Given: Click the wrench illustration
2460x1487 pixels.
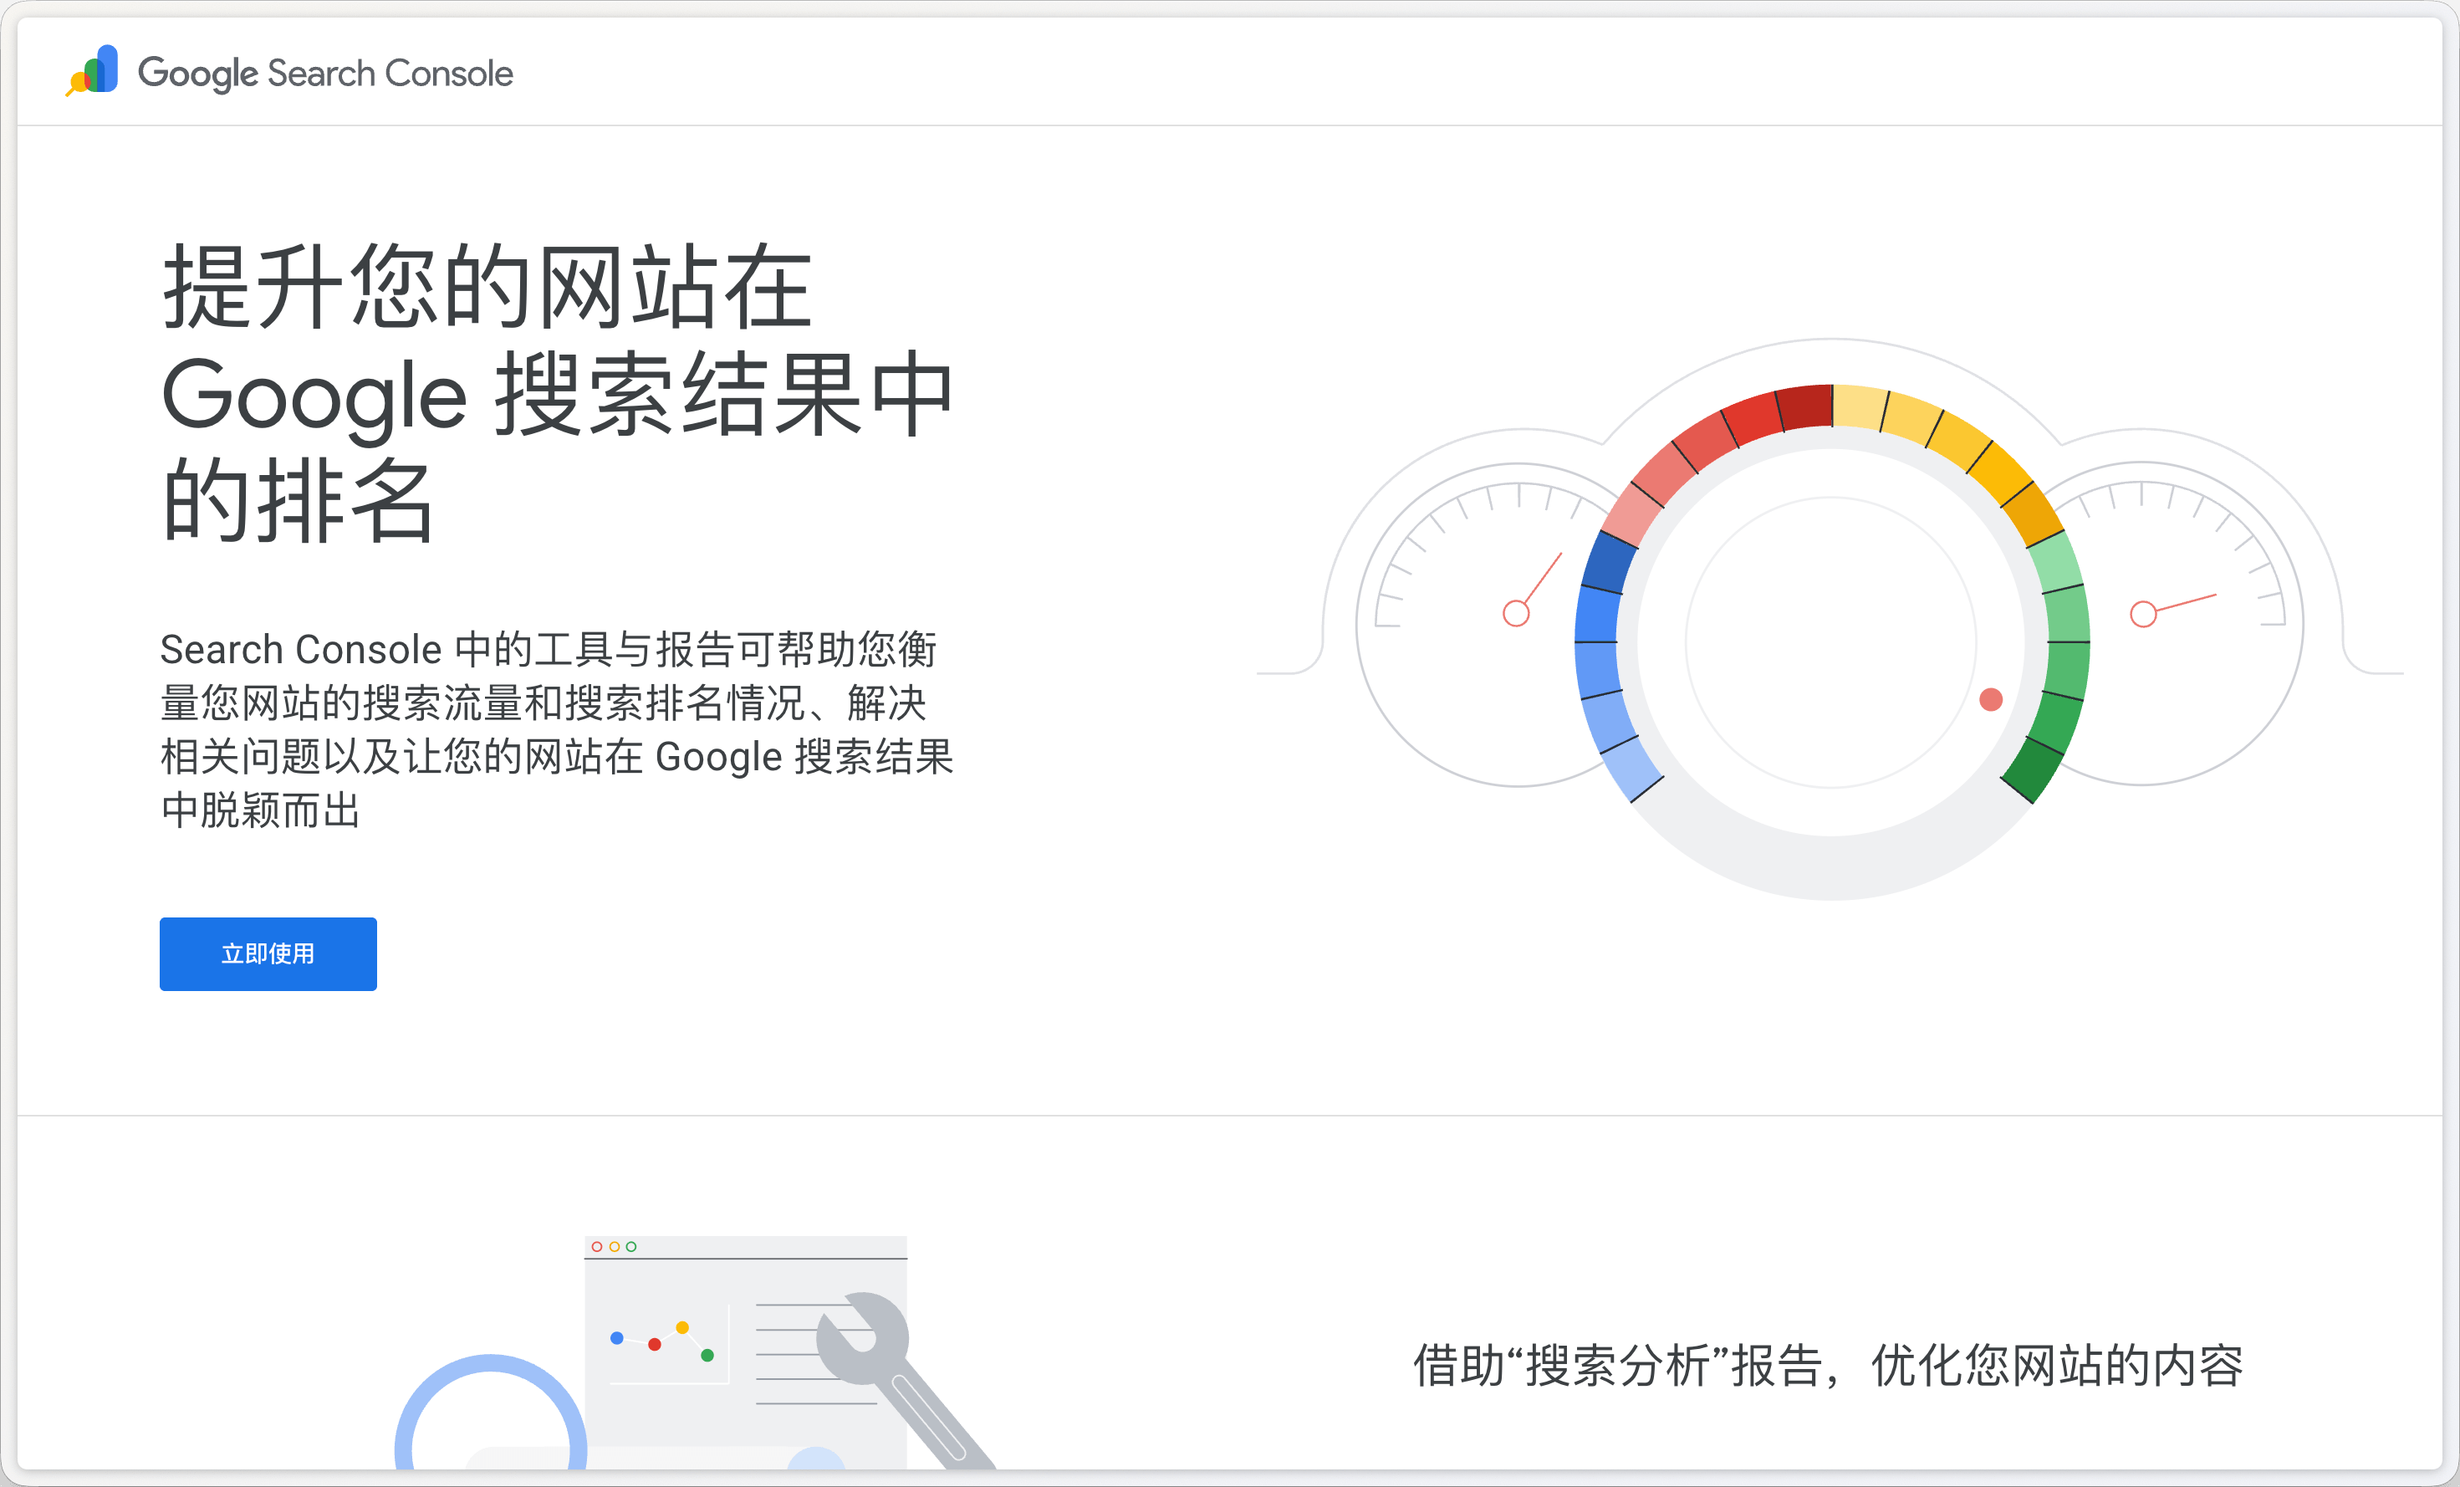Looking at the screenshot, I should 905,1379.
